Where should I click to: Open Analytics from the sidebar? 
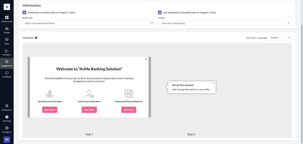point(7,52)
